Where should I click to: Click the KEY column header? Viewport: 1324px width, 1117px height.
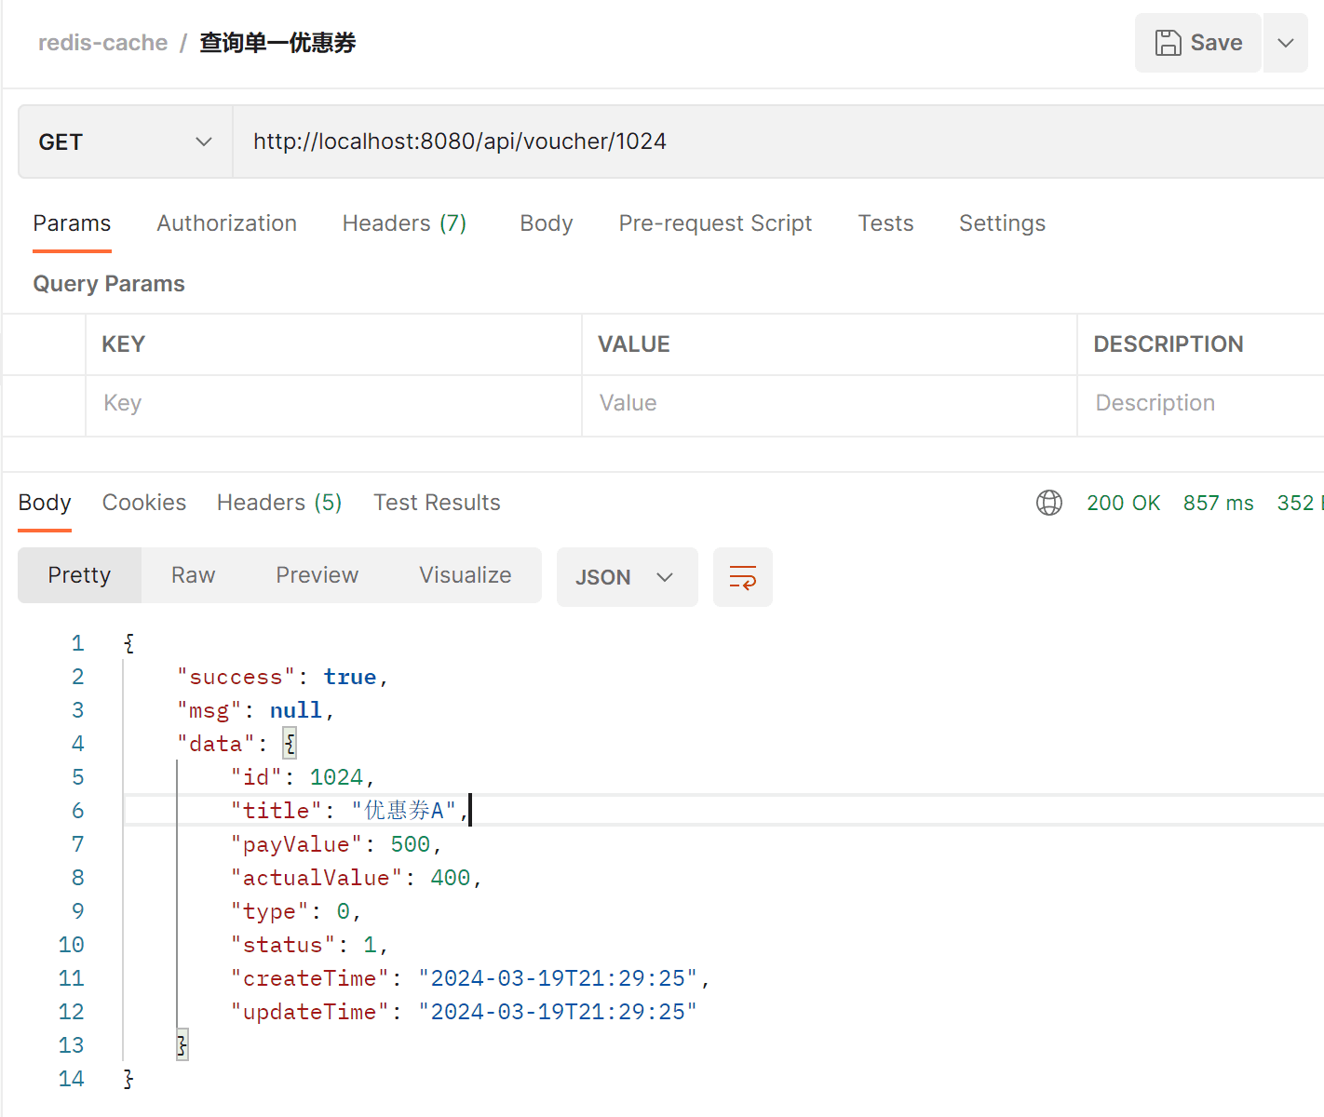point(123,344)
